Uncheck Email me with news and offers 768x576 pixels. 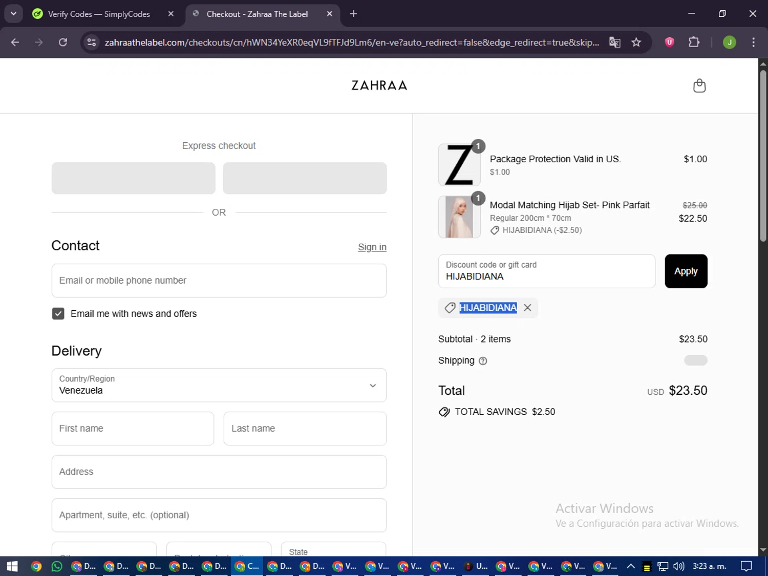click(x=58, y=314)
